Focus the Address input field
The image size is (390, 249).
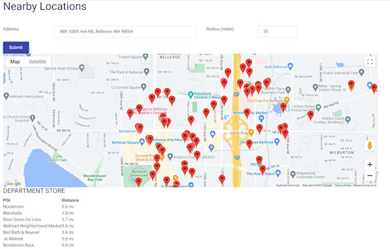125,31
